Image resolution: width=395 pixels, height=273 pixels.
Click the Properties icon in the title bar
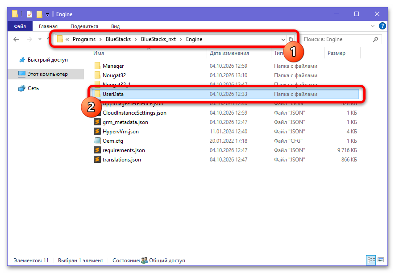coord(29,14)
